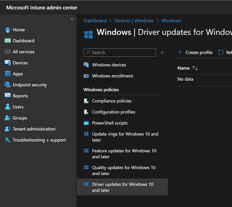The width and height of the screenshot is (232, 207).
Task: Collapse the main left navigation pane
Action: click(x=72, y=19)
